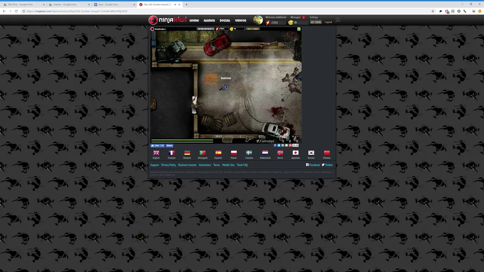Click the Ninja Kiwi logo

pos(168,20)
